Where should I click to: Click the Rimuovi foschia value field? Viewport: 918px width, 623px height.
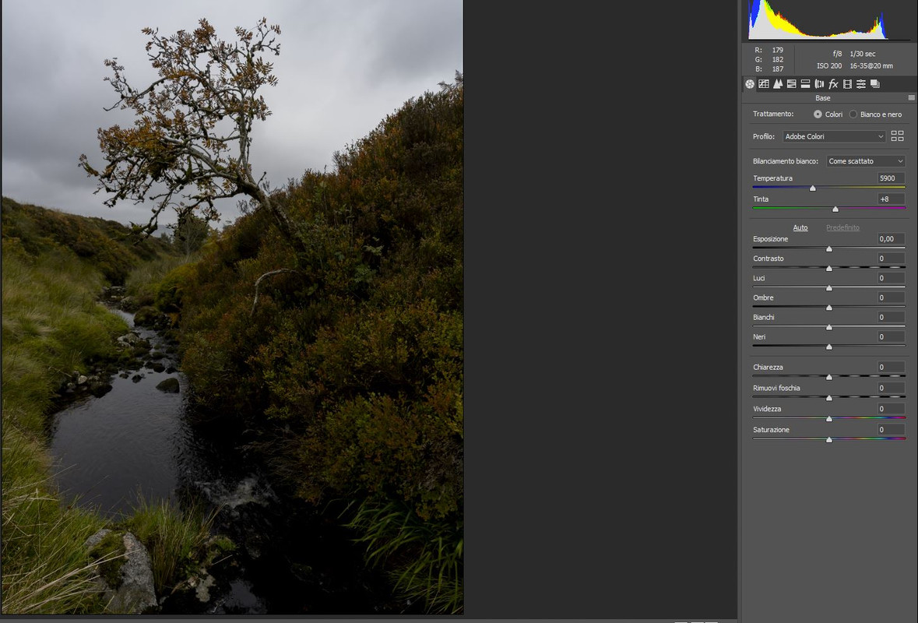click(891, 388)
